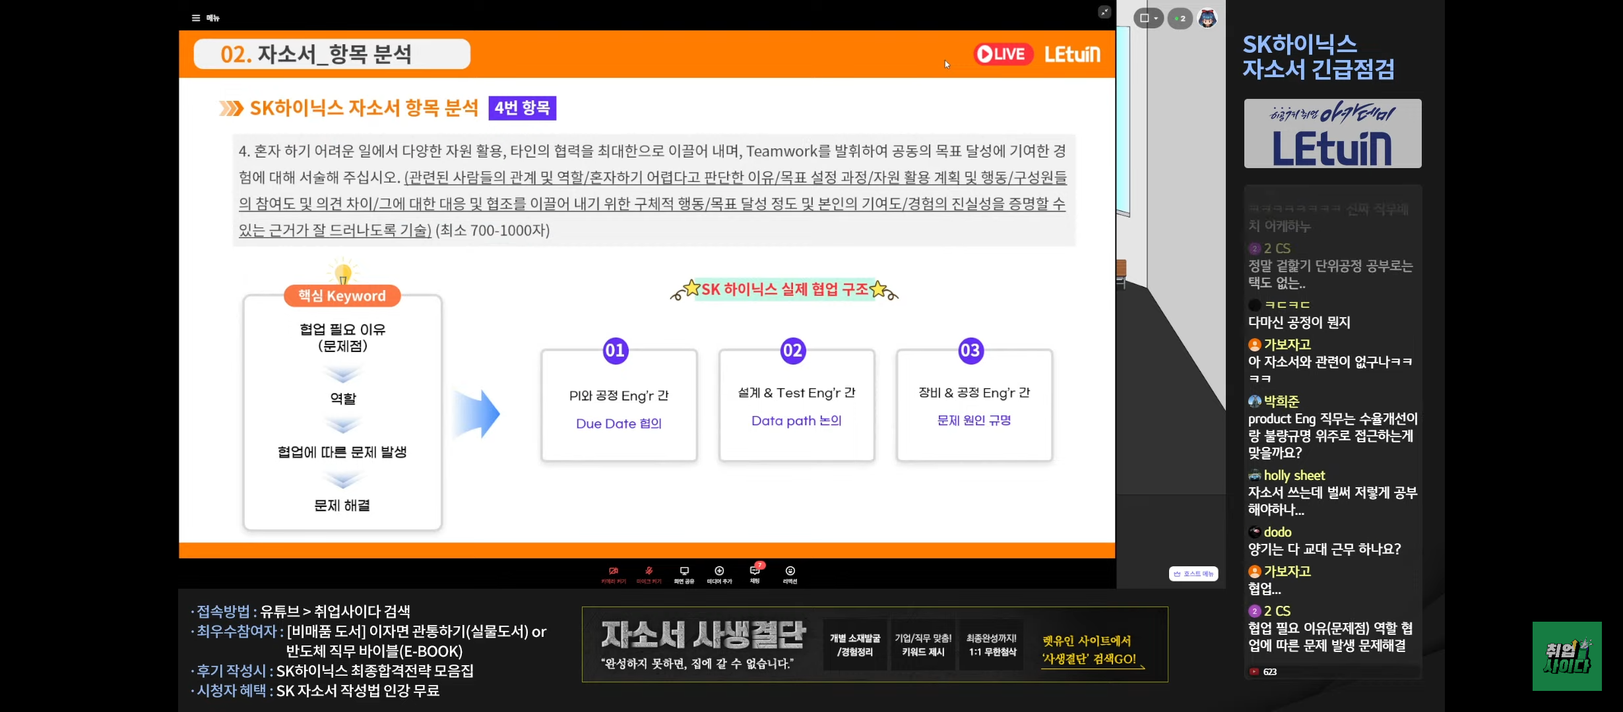Open the reactions (리액션) emoji button
Viewport: 1623px width, 712px height.
coord(790,575)
